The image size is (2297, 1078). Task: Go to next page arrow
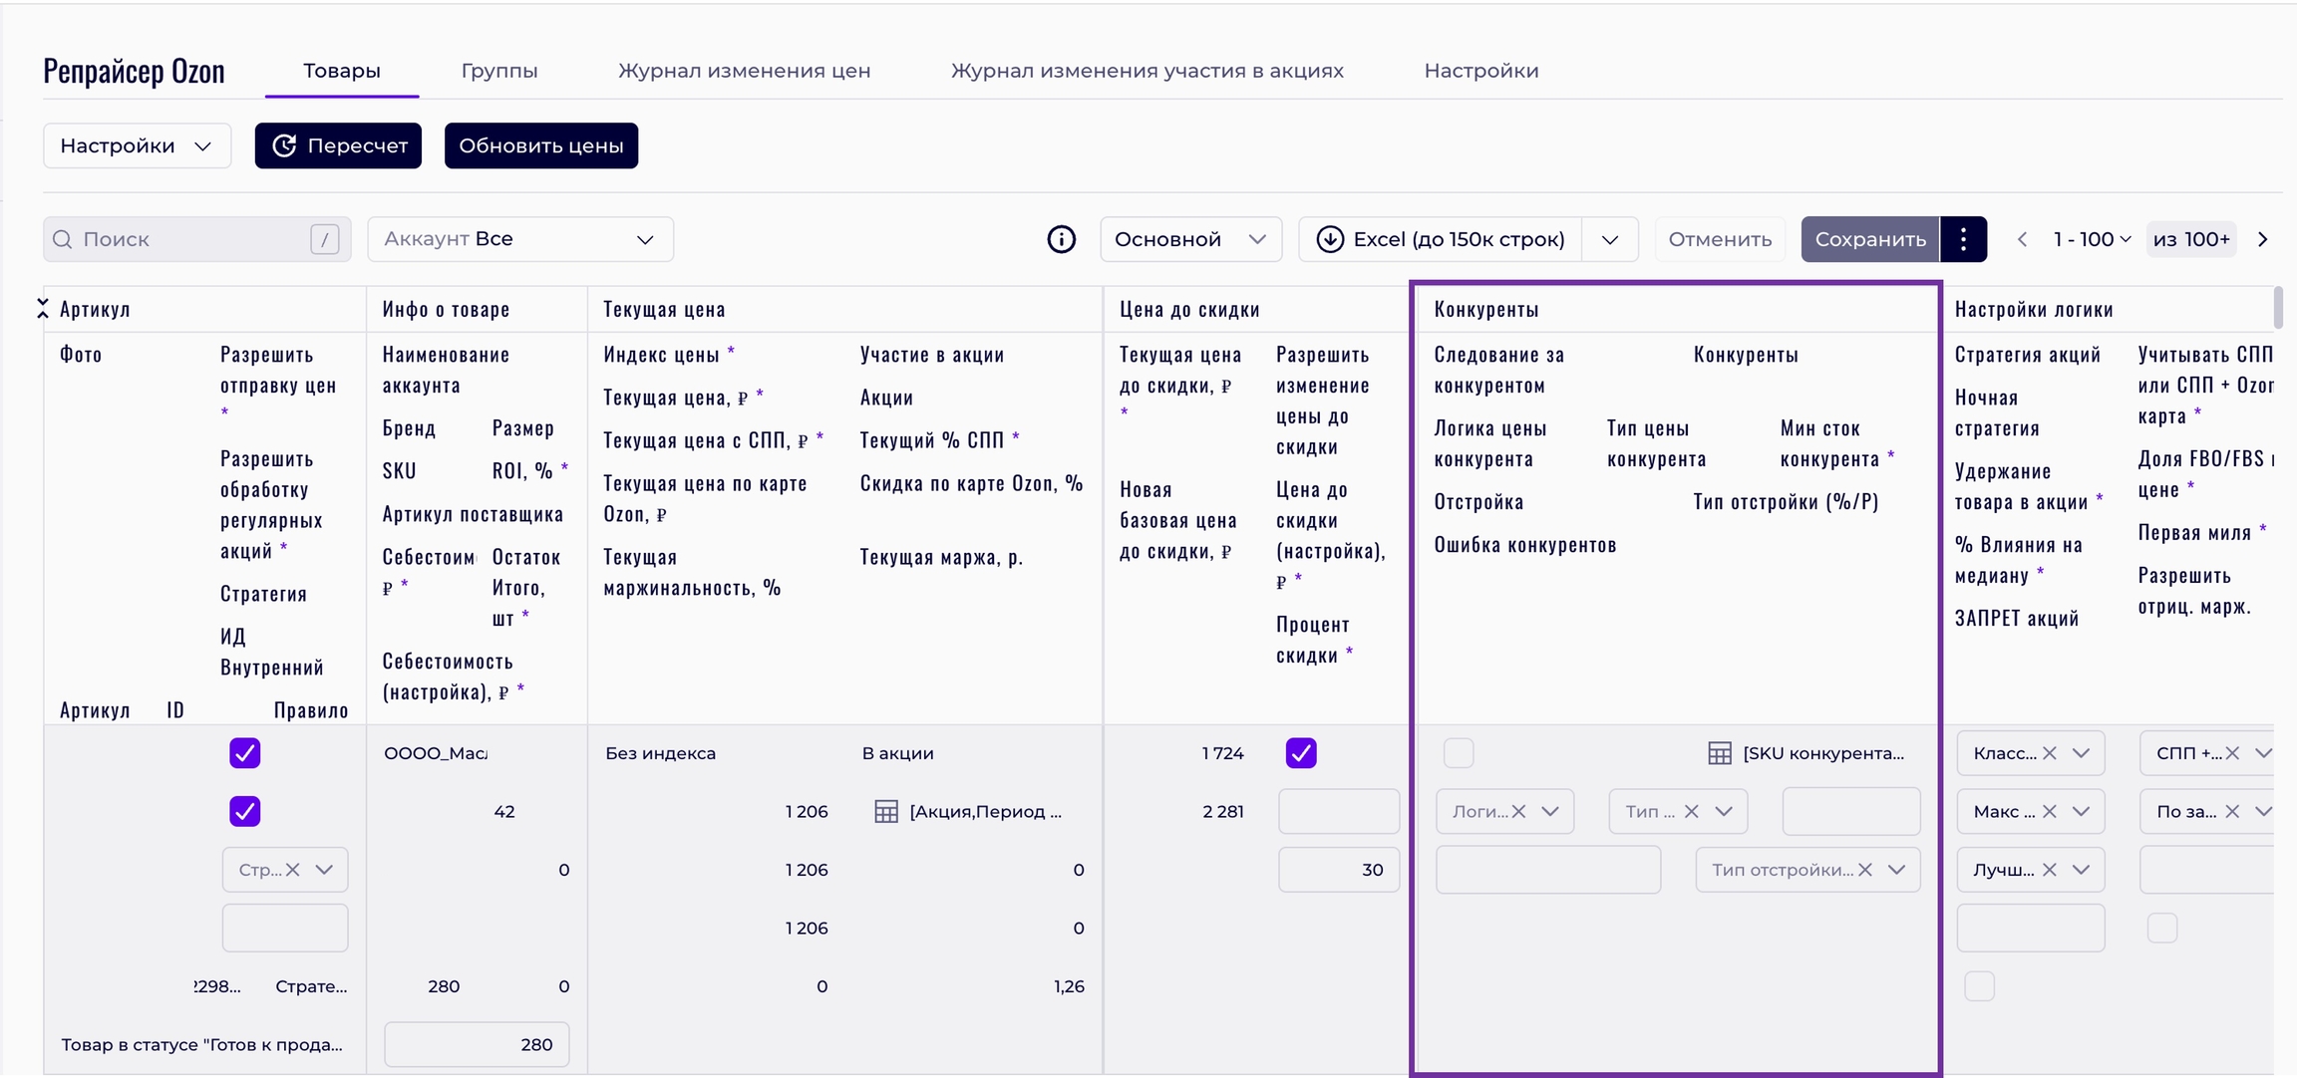point(2262,239)
